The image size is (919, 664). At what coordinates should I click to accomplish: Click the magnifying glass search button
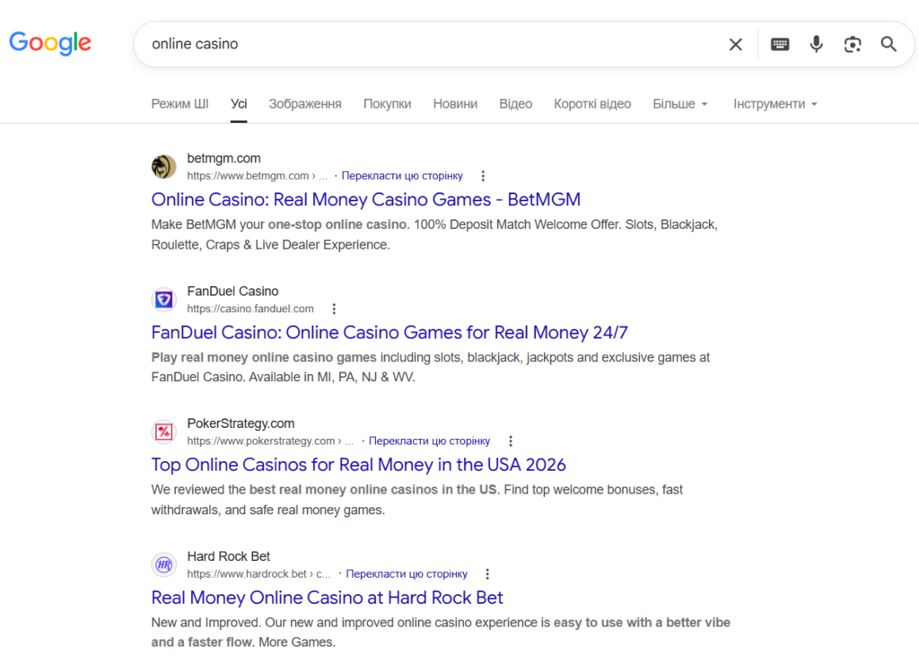click(x=888, y=44)
